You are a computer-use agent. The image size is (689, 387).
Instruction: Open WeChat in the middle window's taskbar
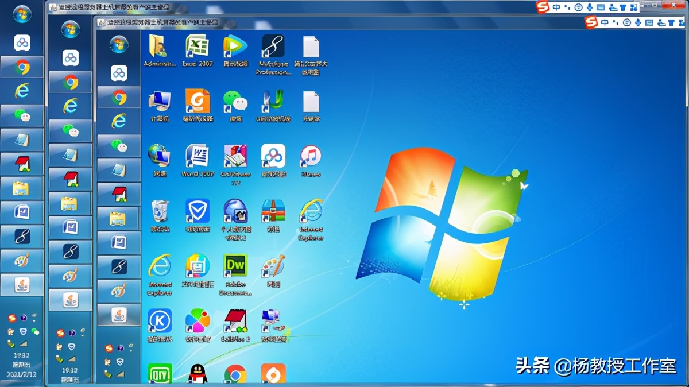click(x=71, y=130)
